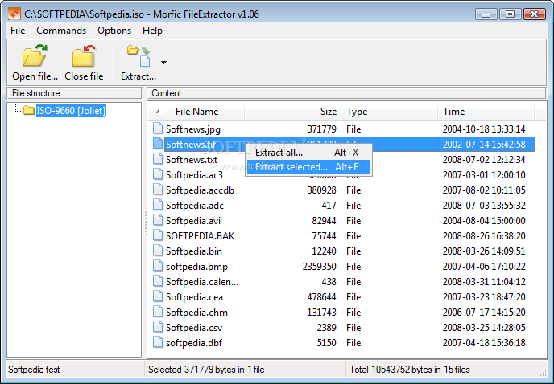Select the Softpedia.avi file name
The image size is (554, 384).
pos(193,221)
